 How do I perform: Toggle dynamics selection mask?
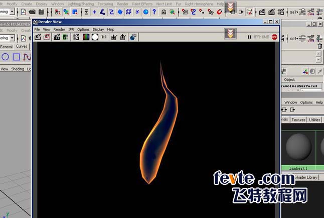(x=137, y=12)
